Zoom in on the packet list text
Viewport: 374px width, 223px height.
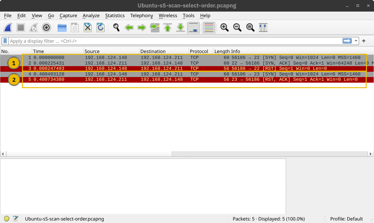224,27
